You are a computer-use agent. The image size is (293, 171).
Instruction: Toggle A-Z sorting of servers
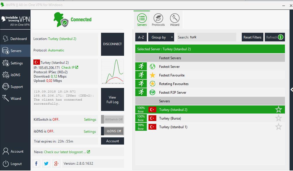tap(141, 37)
